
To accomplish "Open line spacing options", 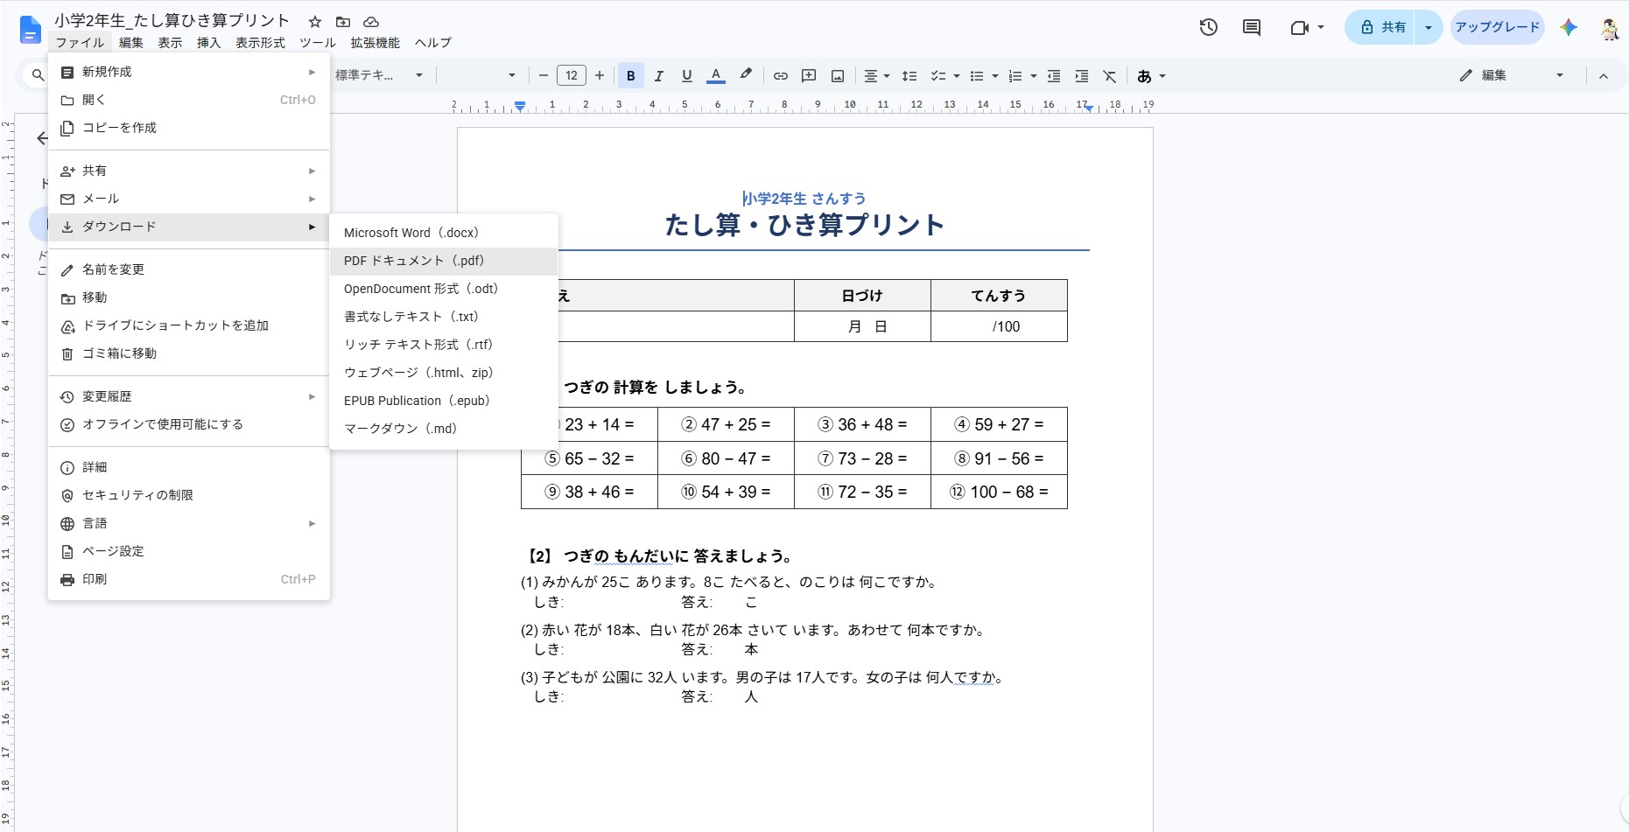I will (x=909, y=76).
